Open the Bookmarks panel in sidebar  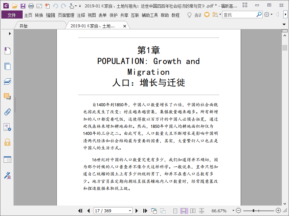click(7, 51)
